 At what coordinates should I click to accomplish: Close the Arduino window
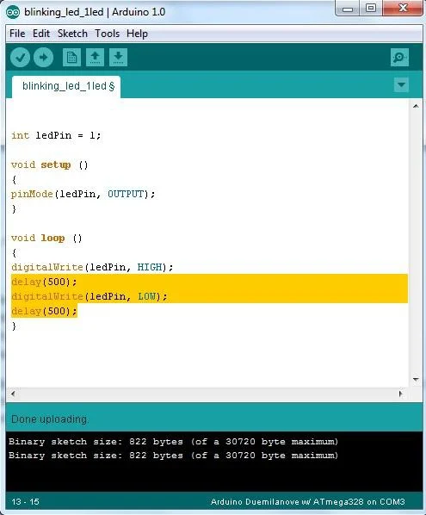click(403, 8)
